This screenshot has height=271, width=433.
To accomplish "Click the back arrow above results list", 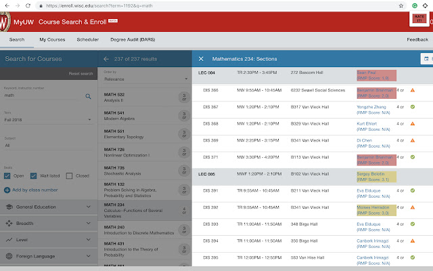I will [107, 59].
